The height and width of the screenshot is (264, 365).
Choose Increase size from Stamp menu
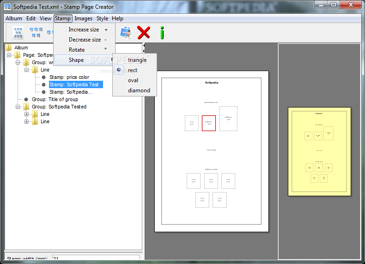coord(85,30)
